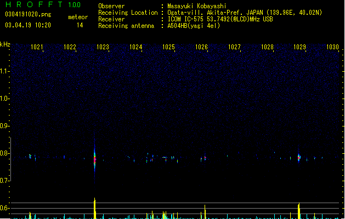The height and width of the screenshot is (219, 345).
Task: Click the filename 0304191020.png
Action: (x=28, y=14)
